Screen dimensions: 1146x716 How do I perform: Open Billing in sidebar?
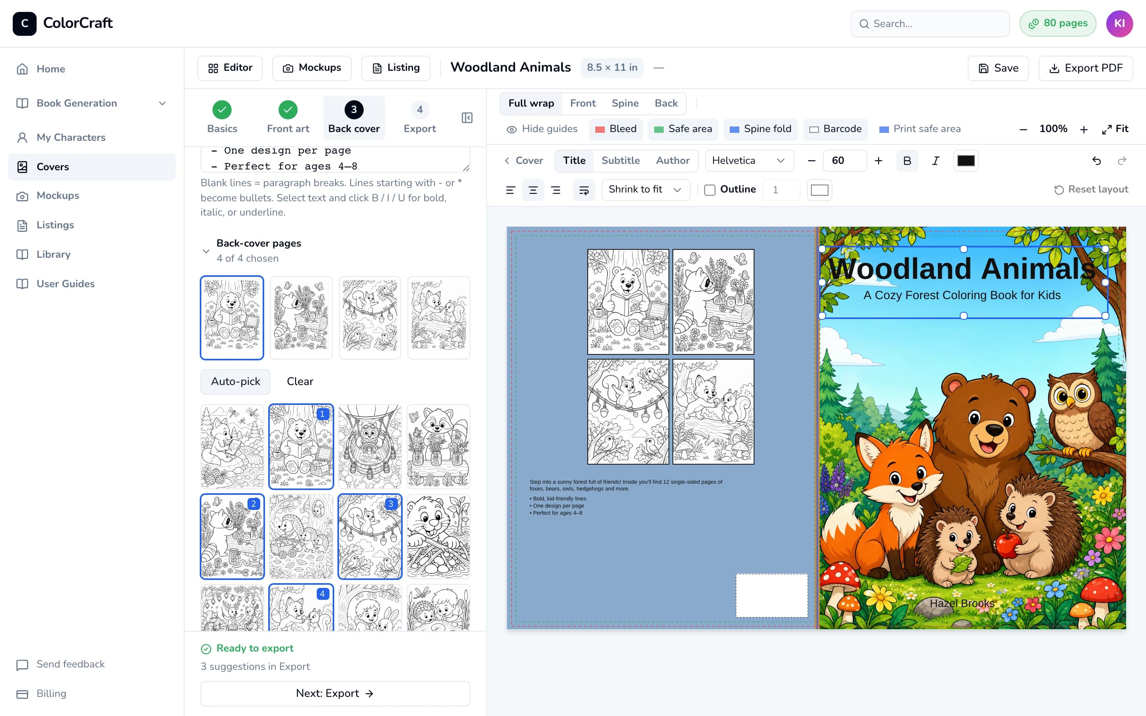point(92,693)
